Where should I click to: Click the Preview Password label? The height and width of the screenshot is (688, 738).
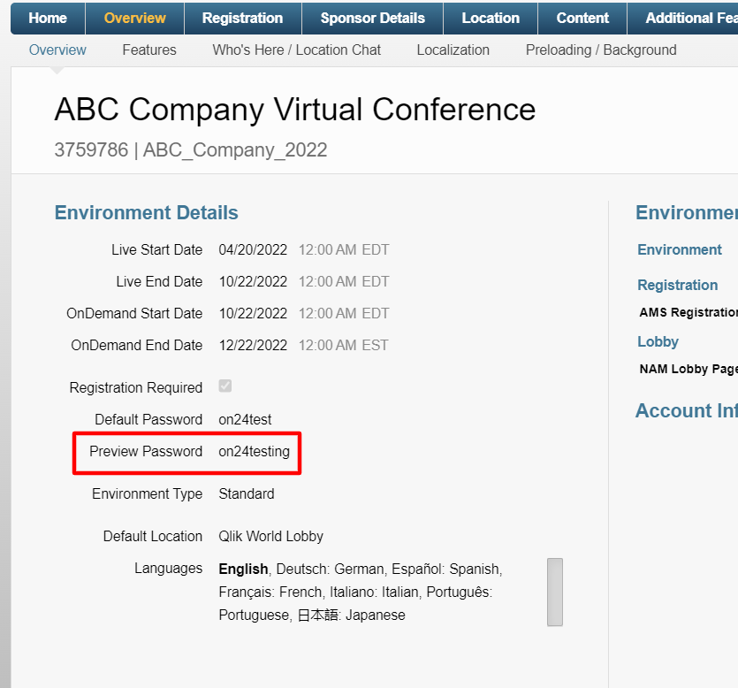tap(146, 451)
